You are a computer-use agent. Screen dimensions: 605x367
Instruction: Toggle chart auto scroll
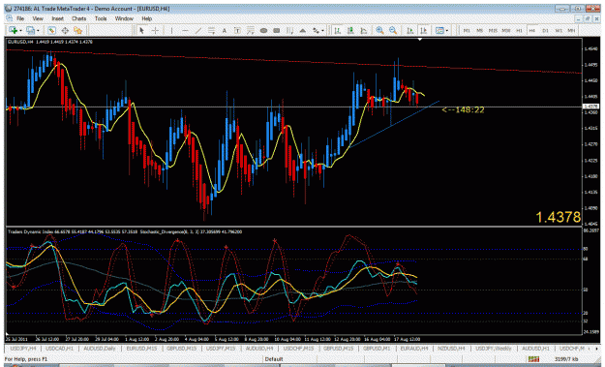point(409,30)
